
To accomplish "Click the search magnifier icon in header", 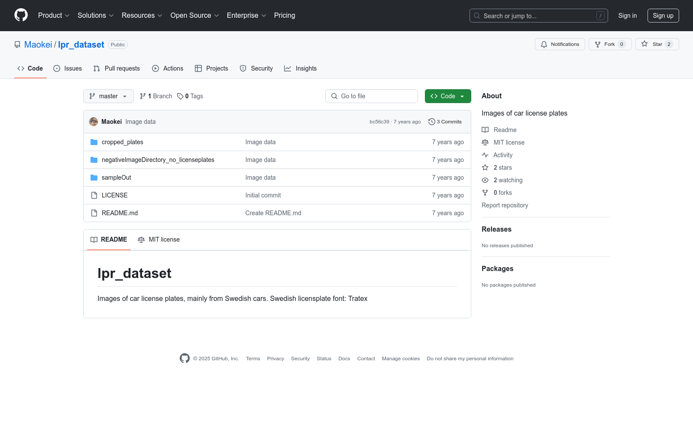I will tap(477, 16).
